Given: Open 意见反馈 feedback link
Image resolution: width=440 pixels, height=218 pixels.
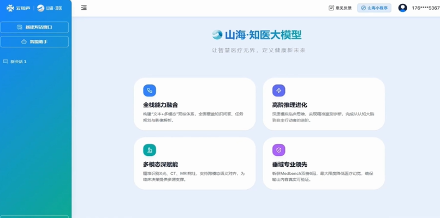Looking at the screenshot, I should pyautogui.click(x=340, y=8).
